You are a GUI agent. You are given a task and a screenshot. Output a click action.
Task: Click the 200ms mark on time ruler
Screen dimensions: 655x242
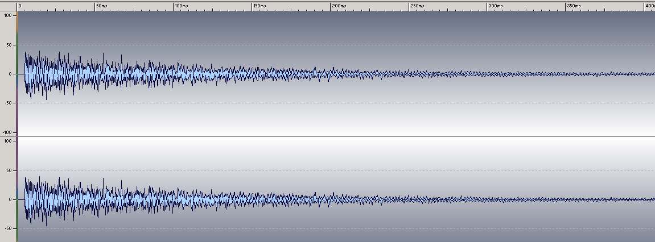coord(339,6)
